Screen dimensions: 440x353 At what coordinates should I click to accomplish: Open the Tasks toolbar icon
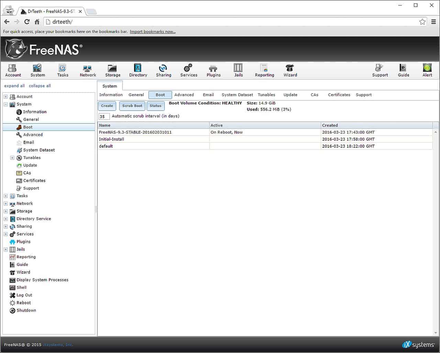[x=63, y=71]
